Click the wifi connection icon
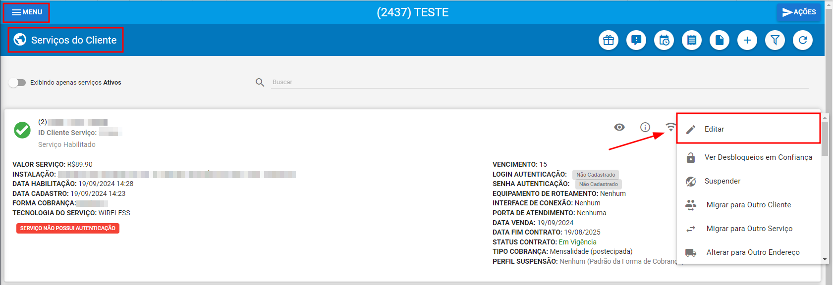This screenshot has height=285, width=833. click(670, 127)
